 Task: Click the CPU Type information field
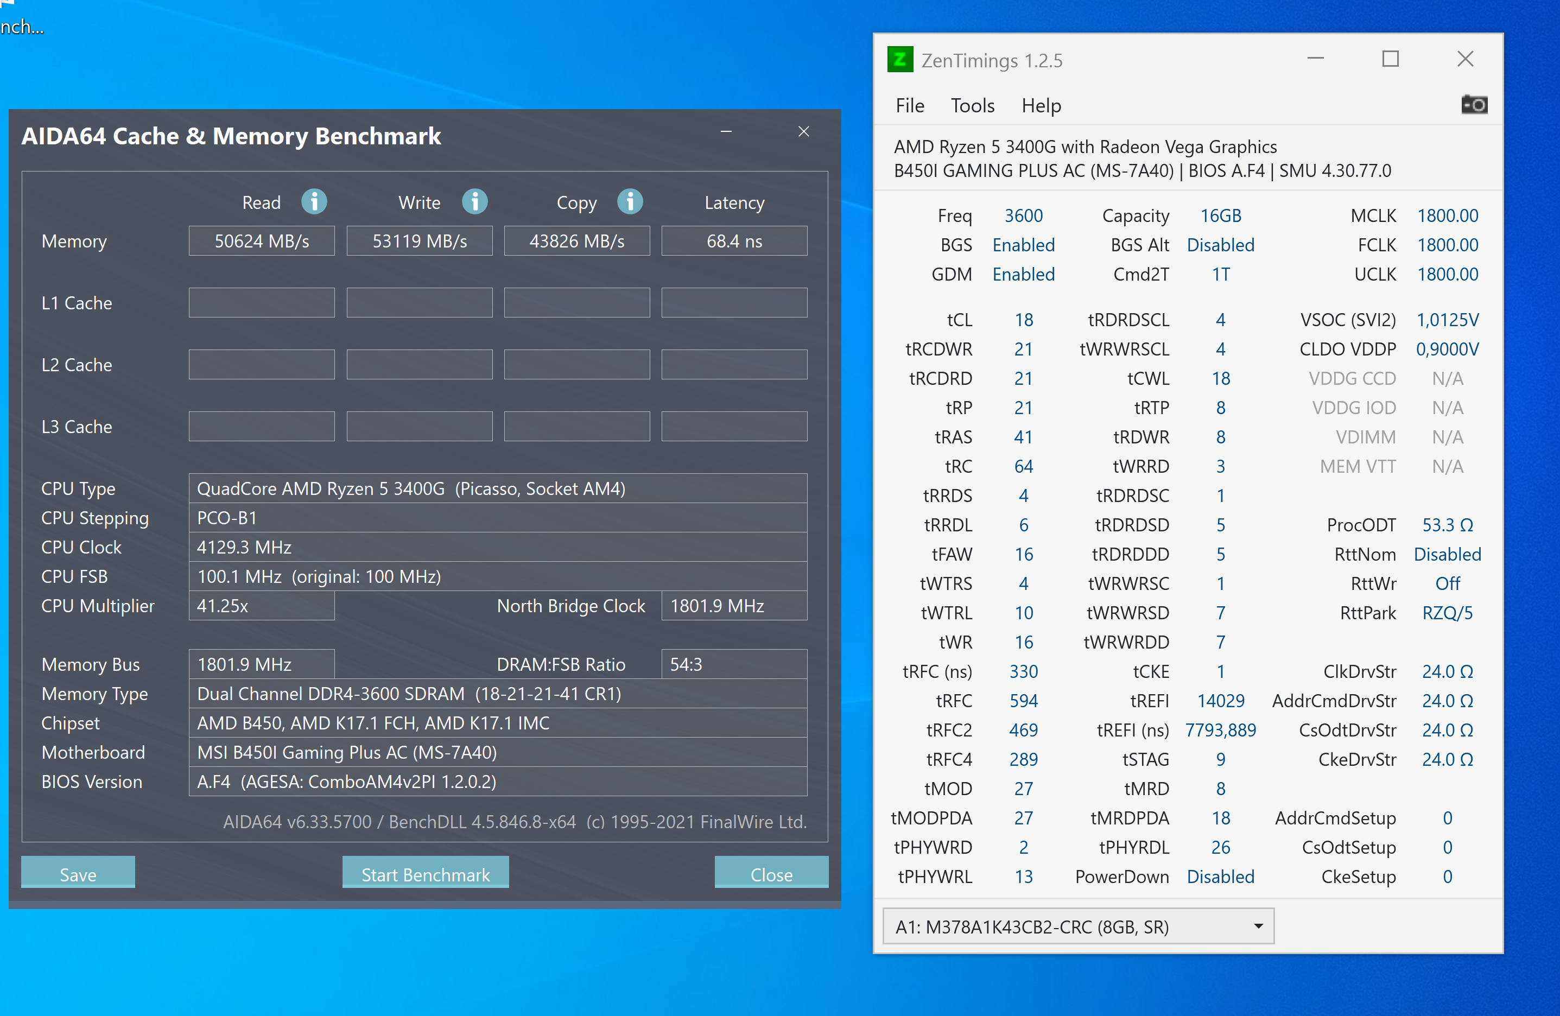click(x=498, y=488)
